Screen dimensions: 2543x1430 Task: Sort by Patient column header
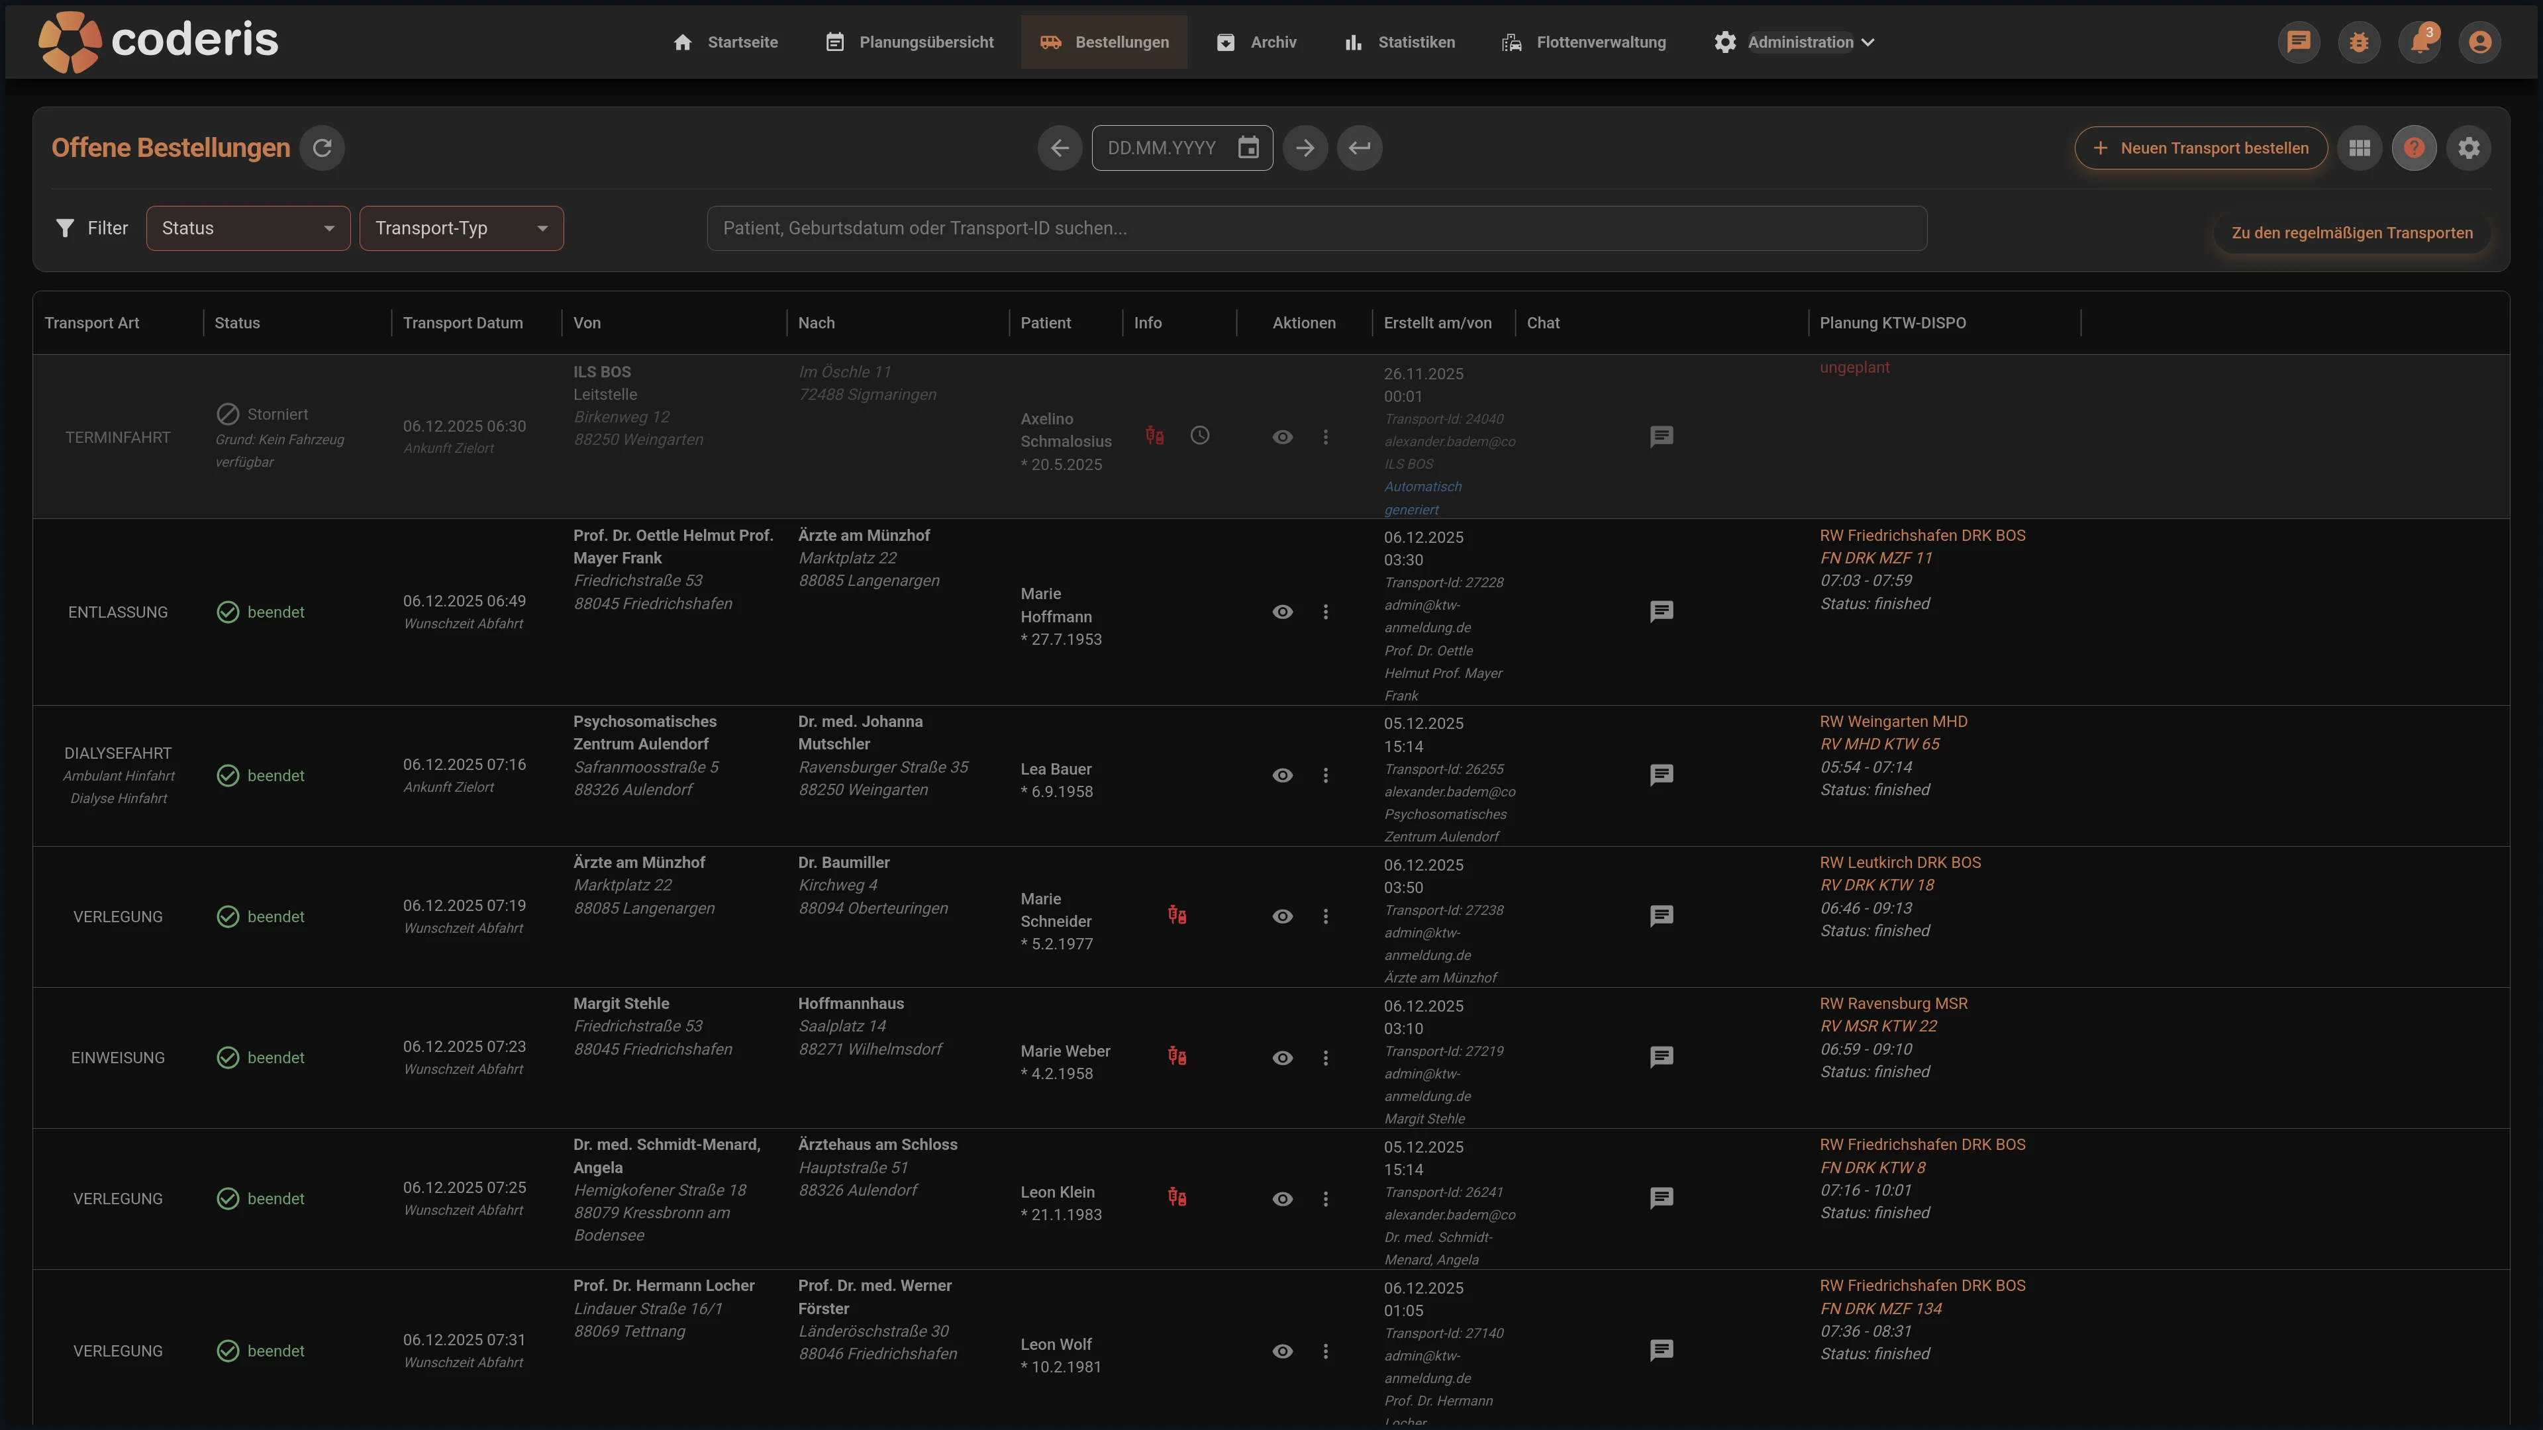(1046, 322)
